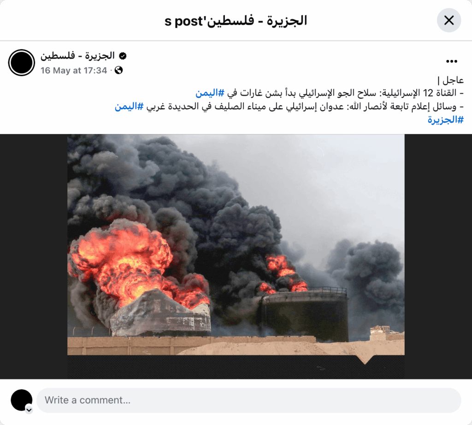
Task: Open the 16 May at 17:34 timestamp
Action: [x=74, y=70]
